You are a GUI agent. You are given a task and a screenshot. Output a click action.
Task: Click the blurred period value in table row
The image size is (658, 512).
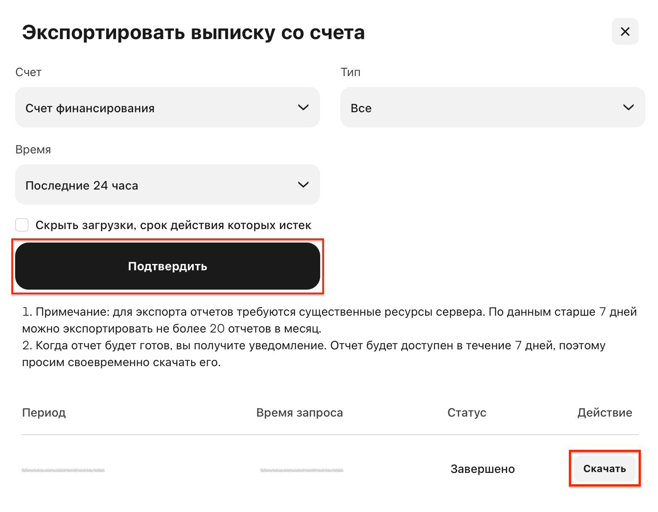tap(63, 470)
